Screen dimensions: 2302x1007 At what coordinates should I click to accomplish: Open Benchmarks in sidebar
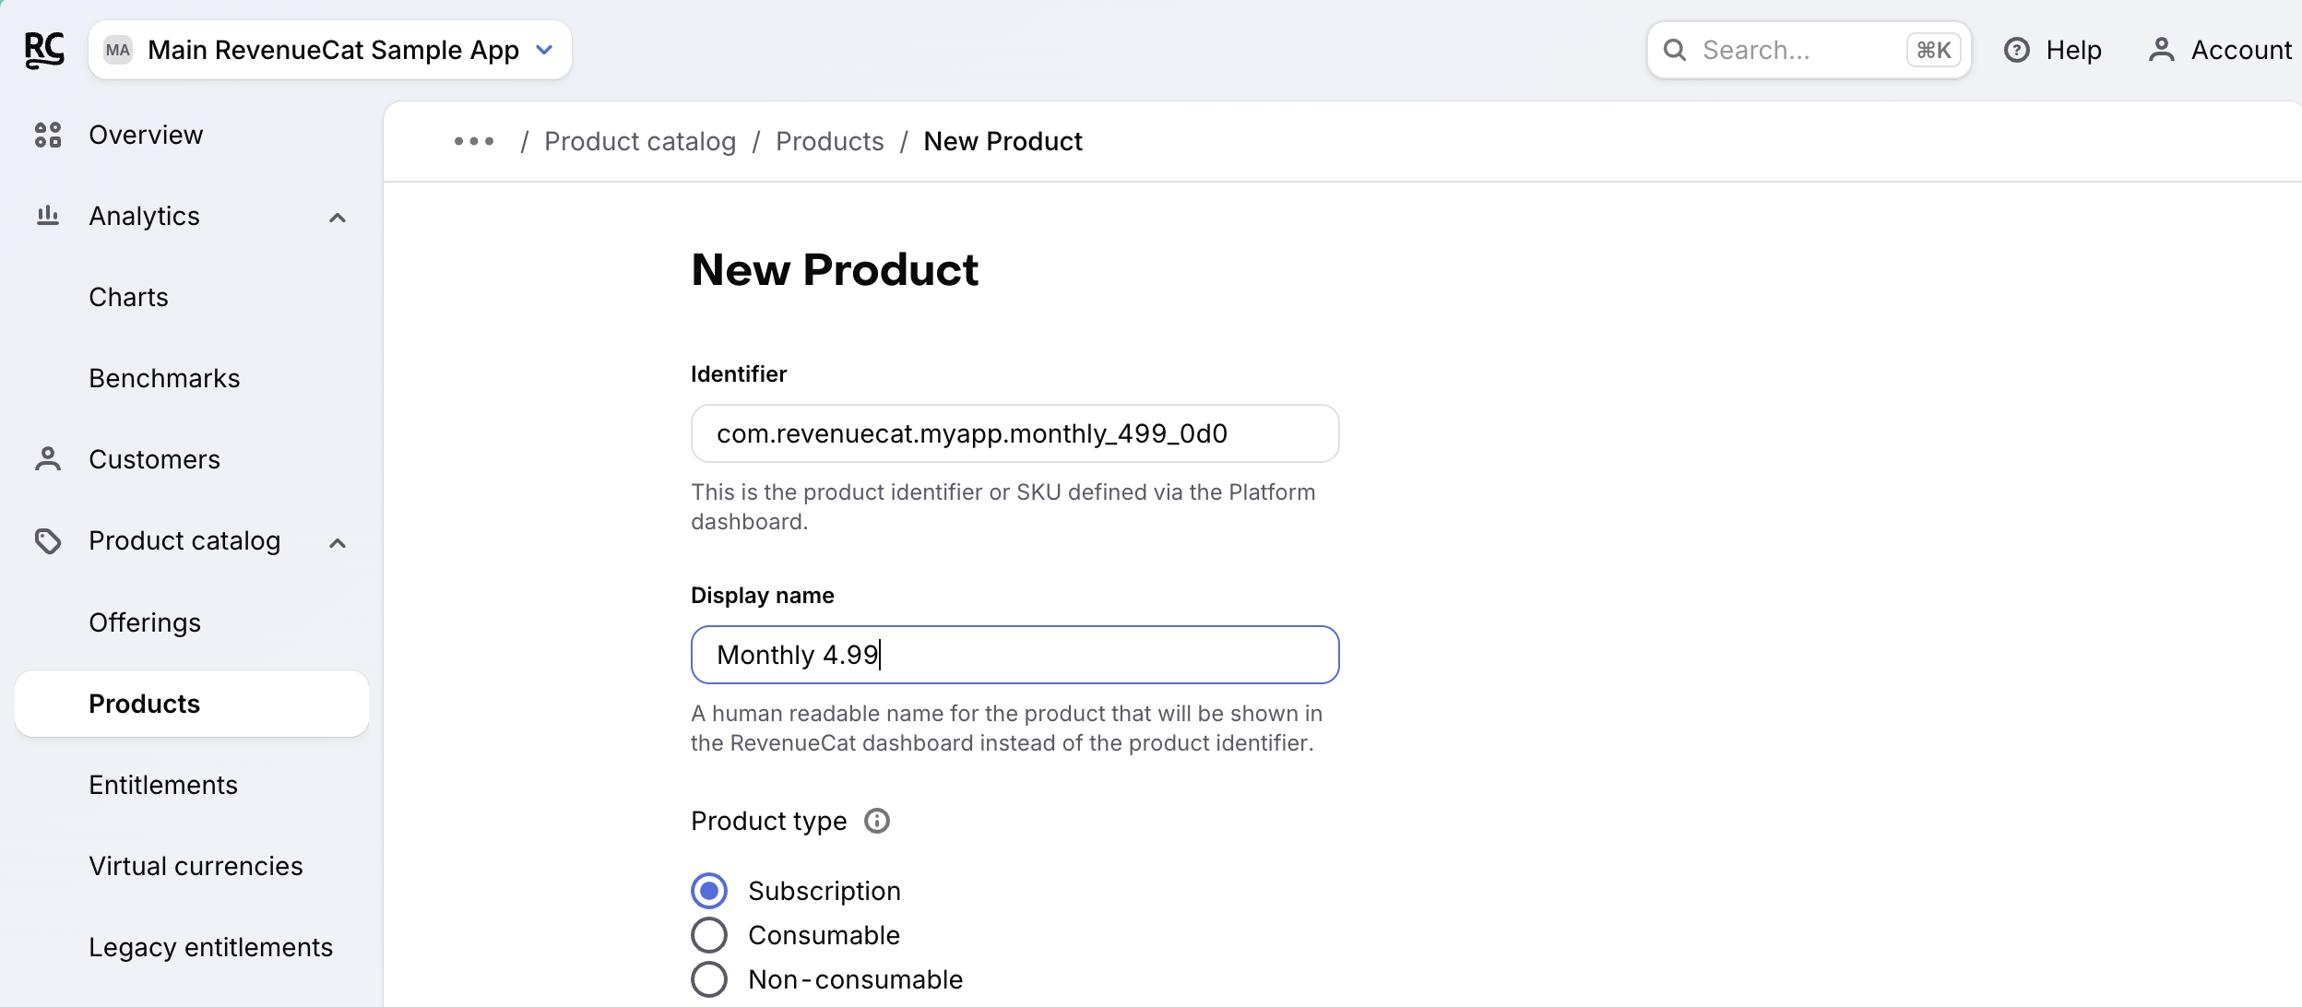pos(164,378)
